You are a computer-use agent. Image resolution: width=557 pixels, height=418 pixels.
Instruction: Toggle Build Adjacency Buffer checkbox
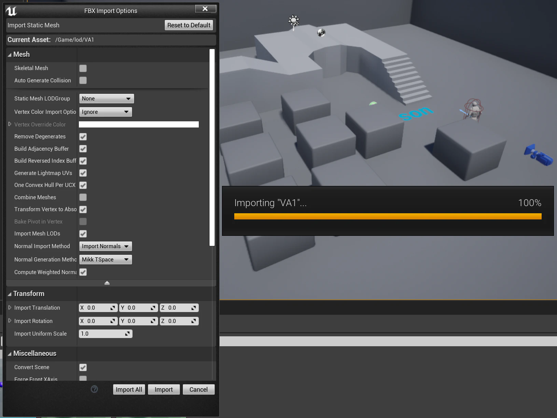[x=83, y=149]
